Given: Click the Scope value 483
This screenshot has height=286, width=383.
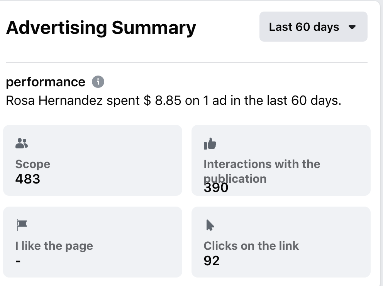Looking at the screenshot, I should point(27,179).
